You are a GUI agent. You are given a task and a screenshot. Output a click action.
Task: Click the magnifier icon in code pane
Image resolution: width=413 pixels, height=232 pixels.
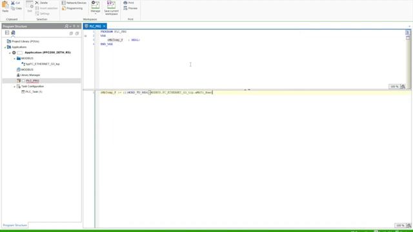point(408,226)
